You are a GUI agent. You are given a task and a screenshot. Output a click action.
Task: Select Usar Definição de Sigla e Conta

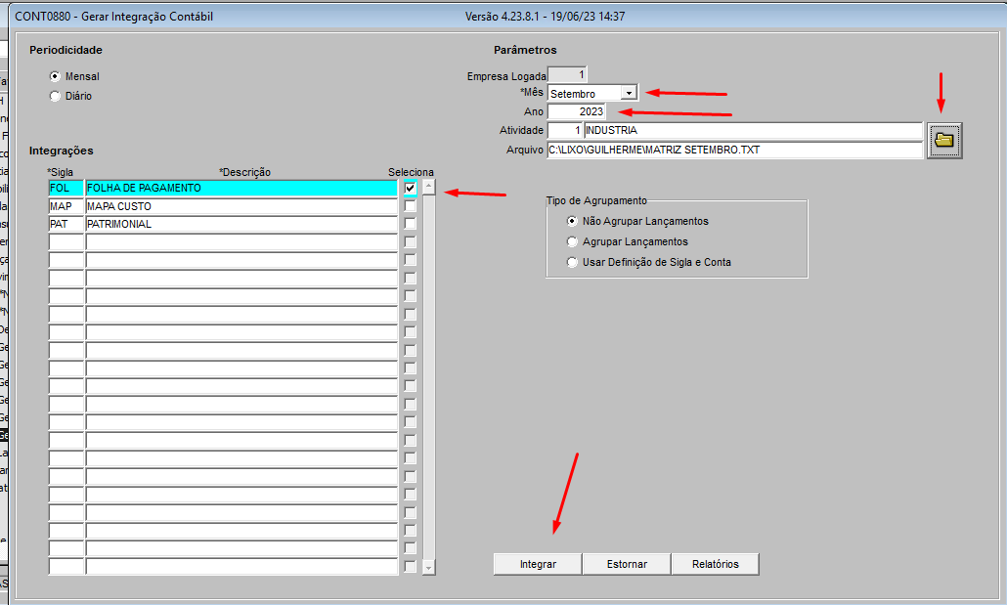pos(573,262)
